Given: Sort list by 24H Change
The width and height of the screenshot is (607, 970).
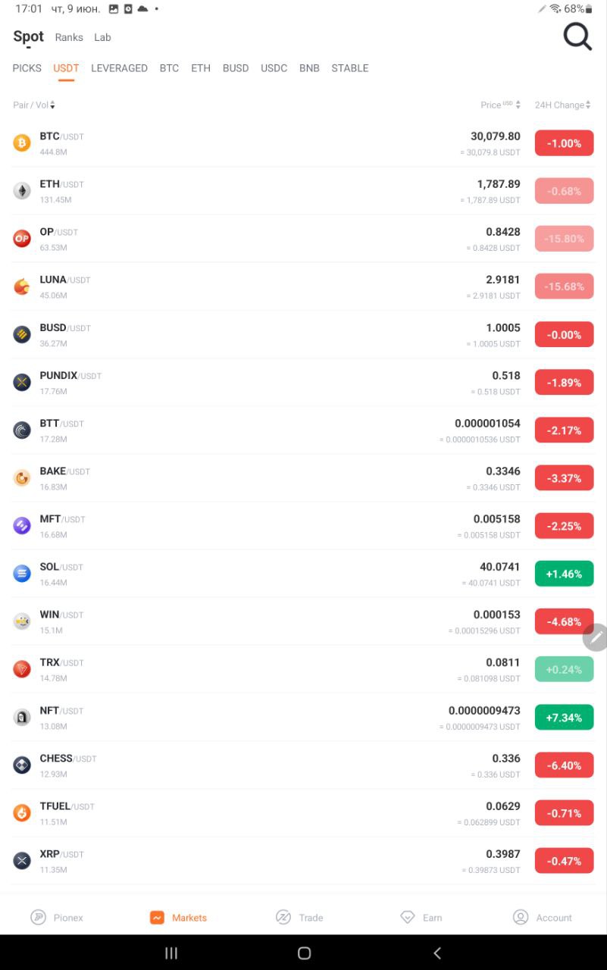Looking at the screenshot, I should coord(563,105).
